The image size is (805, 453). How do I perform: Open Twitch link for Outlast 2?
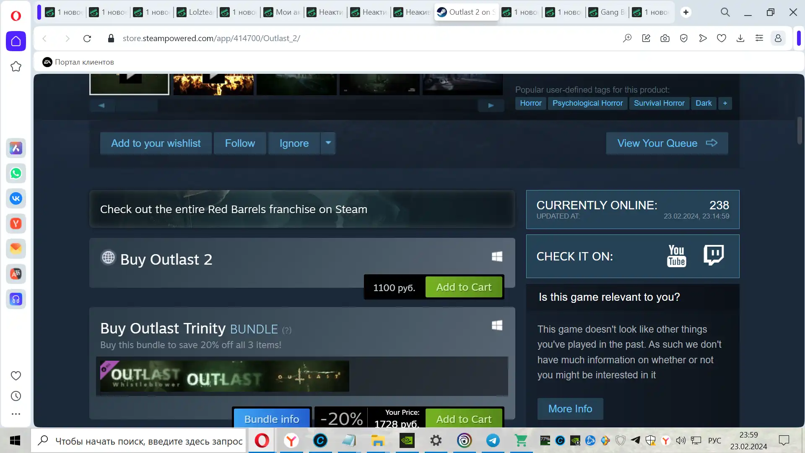click(714, 255)
